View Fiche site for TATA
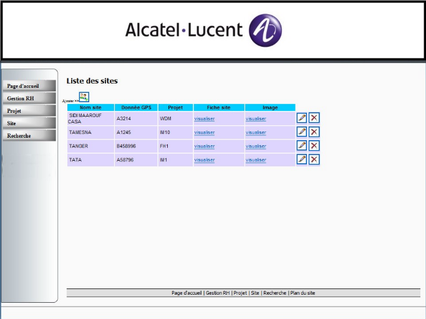Screen dimensions: 426x319 coord(205,160)
